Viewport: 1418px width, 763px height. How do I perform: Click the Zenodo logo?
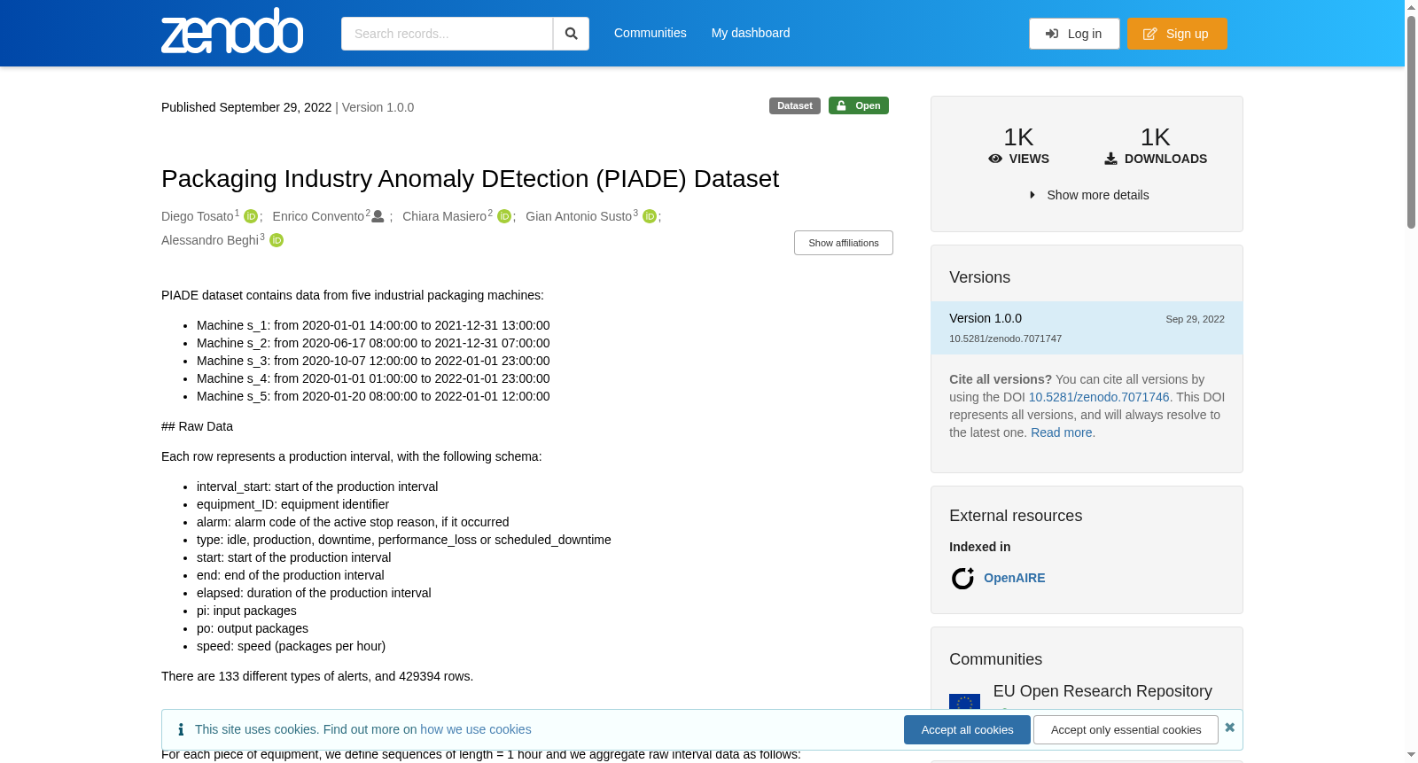point(232,31)
